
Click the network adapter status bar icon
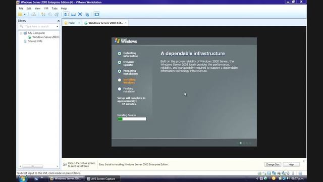click(274, 173)
